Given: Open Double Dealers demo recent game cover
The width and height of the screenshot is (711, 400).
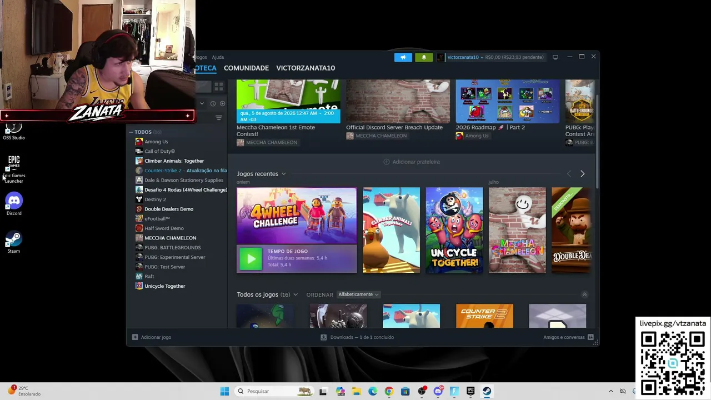Looking at the screenshot, I should coord(572,231).
